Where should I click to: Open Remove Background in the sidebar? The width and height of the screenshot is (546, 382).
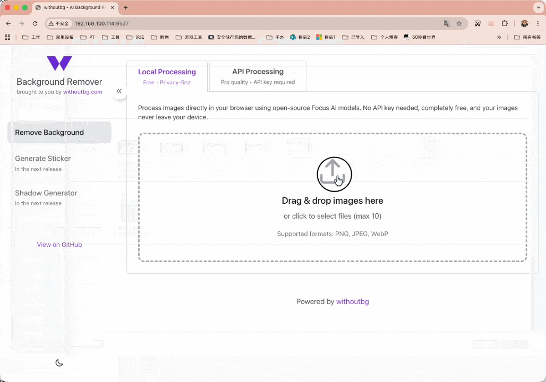pos(59,133)
